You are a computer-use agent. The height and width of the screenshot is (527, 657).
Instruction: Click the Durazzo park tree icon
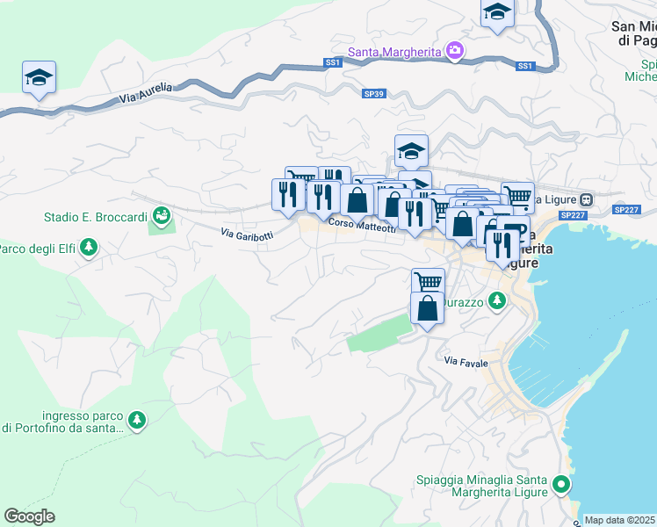pos(497,301)
